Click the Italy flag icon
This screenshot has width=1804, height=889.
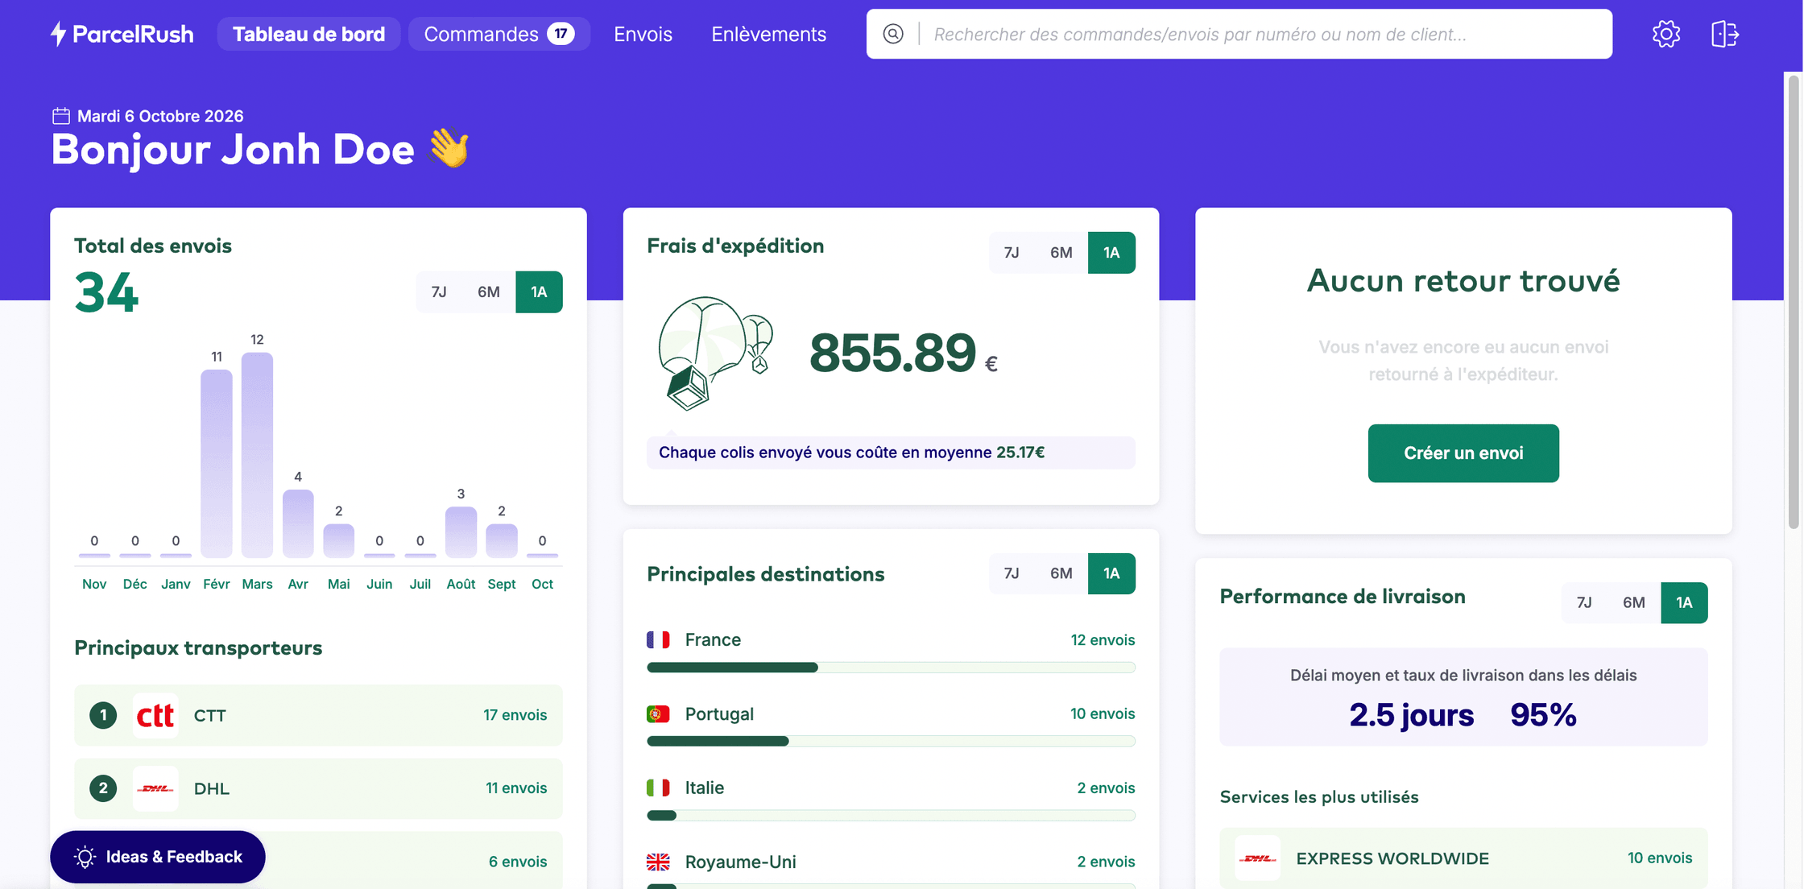pos(658,788)
